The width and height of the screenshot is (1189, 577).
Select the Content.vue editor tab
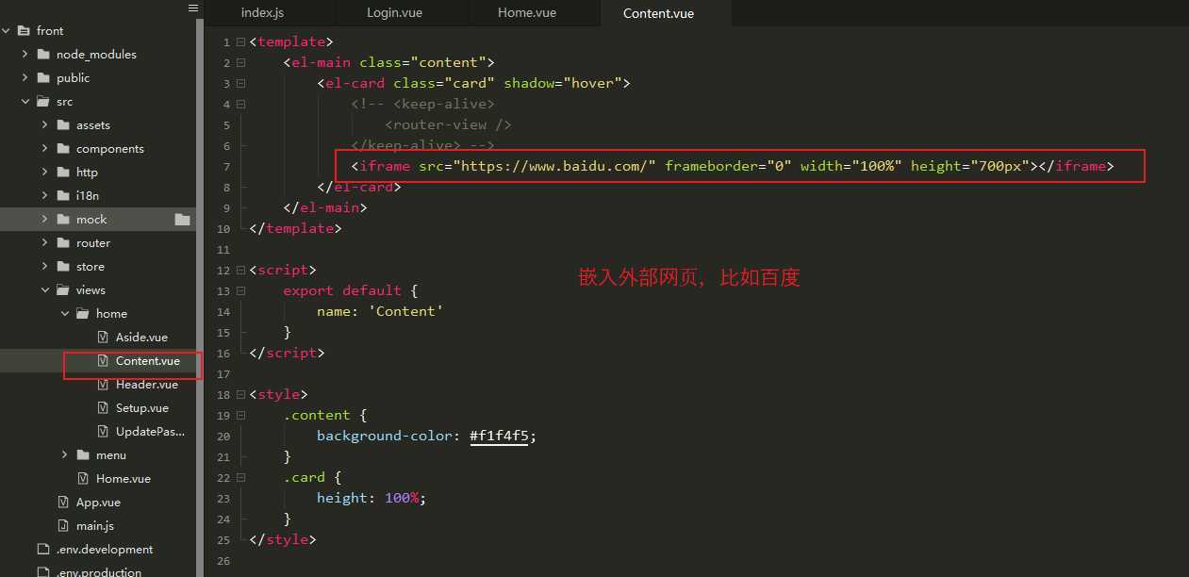pos(659,13)
